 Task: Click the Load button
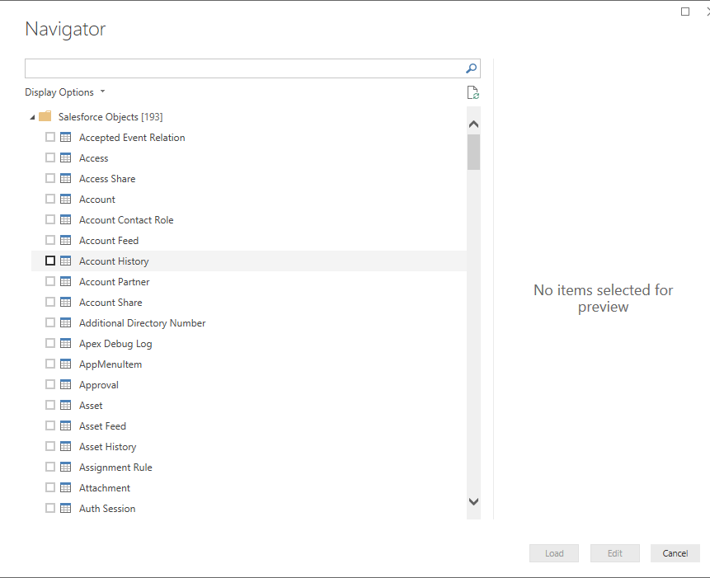point(554,553)
